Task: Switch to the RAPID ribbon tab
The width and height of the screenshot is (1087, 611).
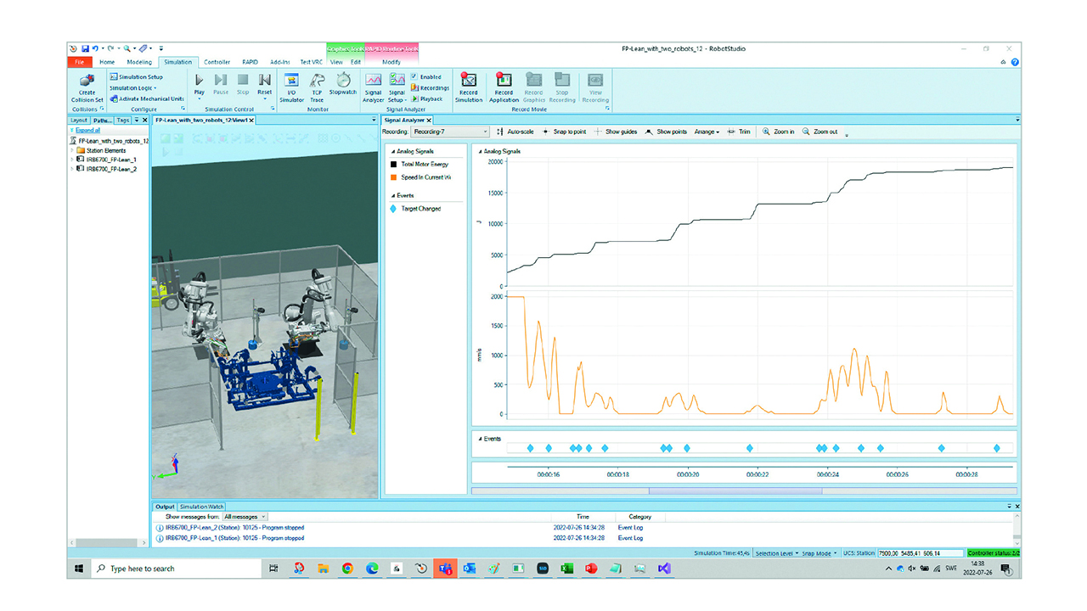Action: 250,62
